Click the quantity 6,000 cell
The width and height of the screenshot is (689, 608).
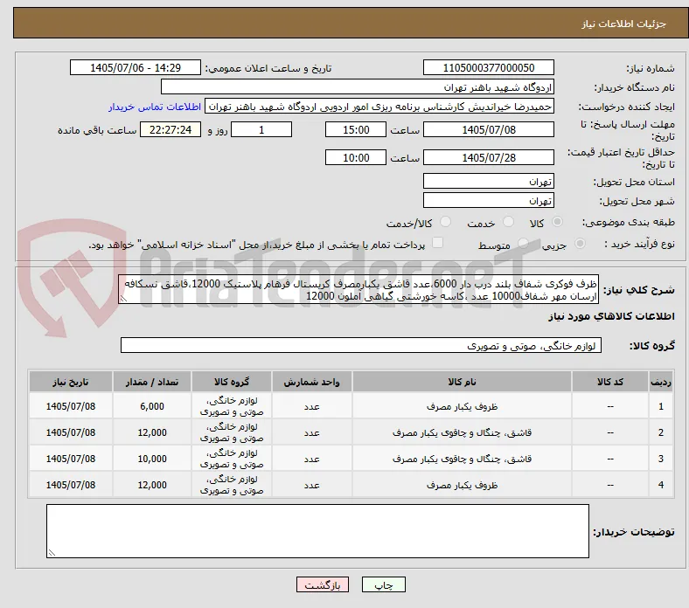(x=152, y=406)
